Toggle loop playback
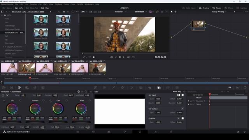 (x=133, y=57)
